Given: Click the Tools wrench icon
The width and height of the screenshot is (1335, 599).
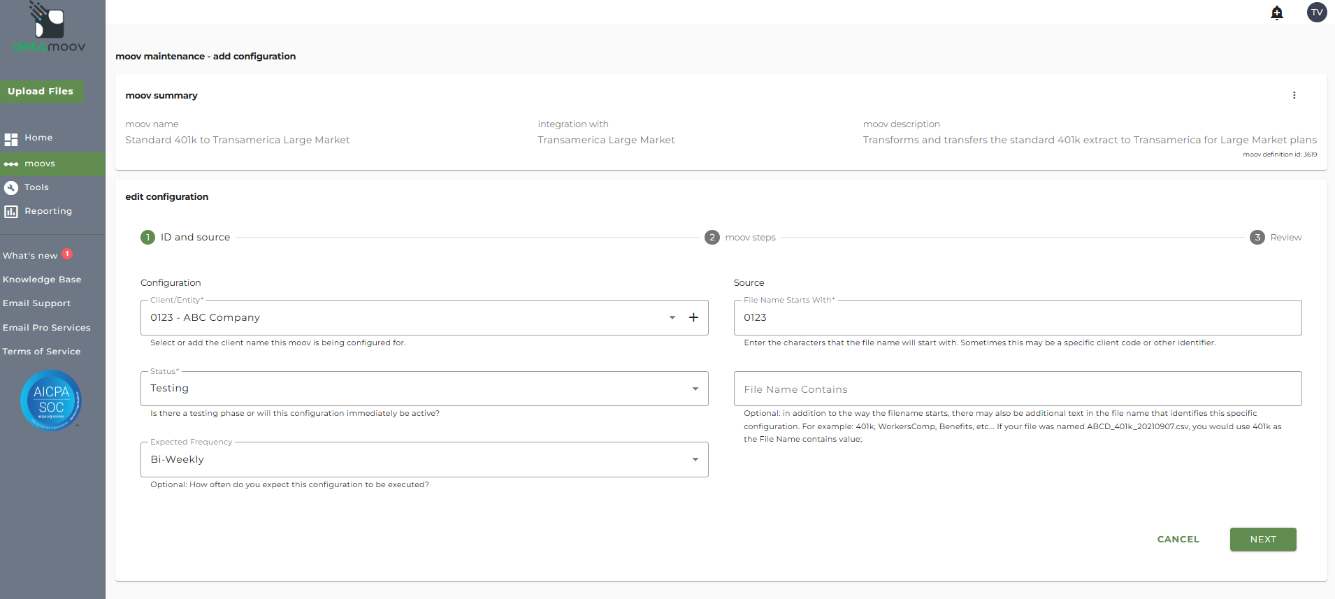Looking at the screenshot, I should click(x=11, y=187).
